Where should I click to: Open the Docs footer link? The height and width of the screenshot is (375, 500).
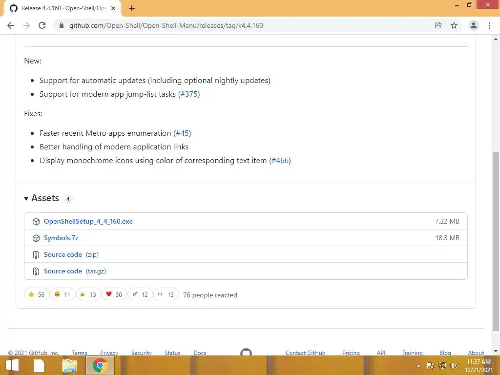[x=200, y=353]
